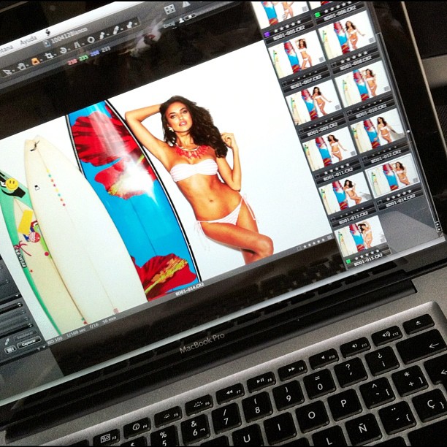Set star rating under the main viewer image
Image resolution: width=447 pixels, height=447 pixels.
point(315,243)
